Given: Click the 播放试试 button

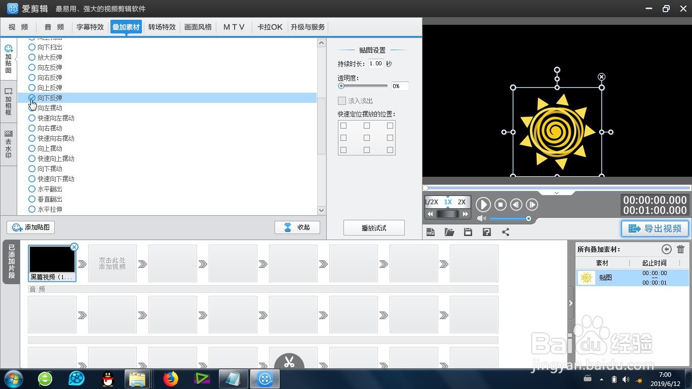Looking at the screenshot, I should (374, 228).
